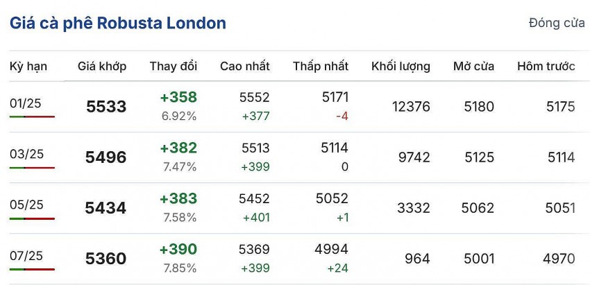Select the 03/25 contract term

(26, 154)
